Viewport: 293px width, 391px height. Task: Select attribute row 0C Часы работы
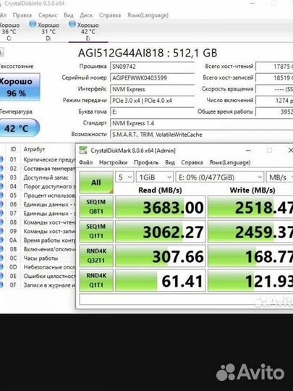pos(38,258)
